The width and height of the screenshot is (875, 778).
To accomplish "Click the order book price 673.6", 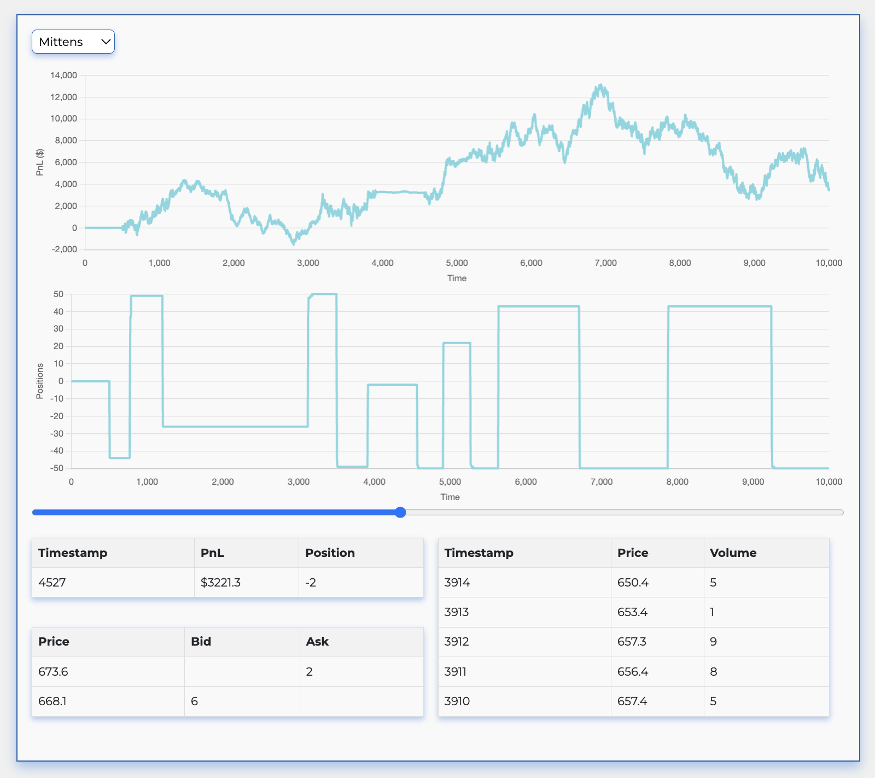I will coord(53,671).
